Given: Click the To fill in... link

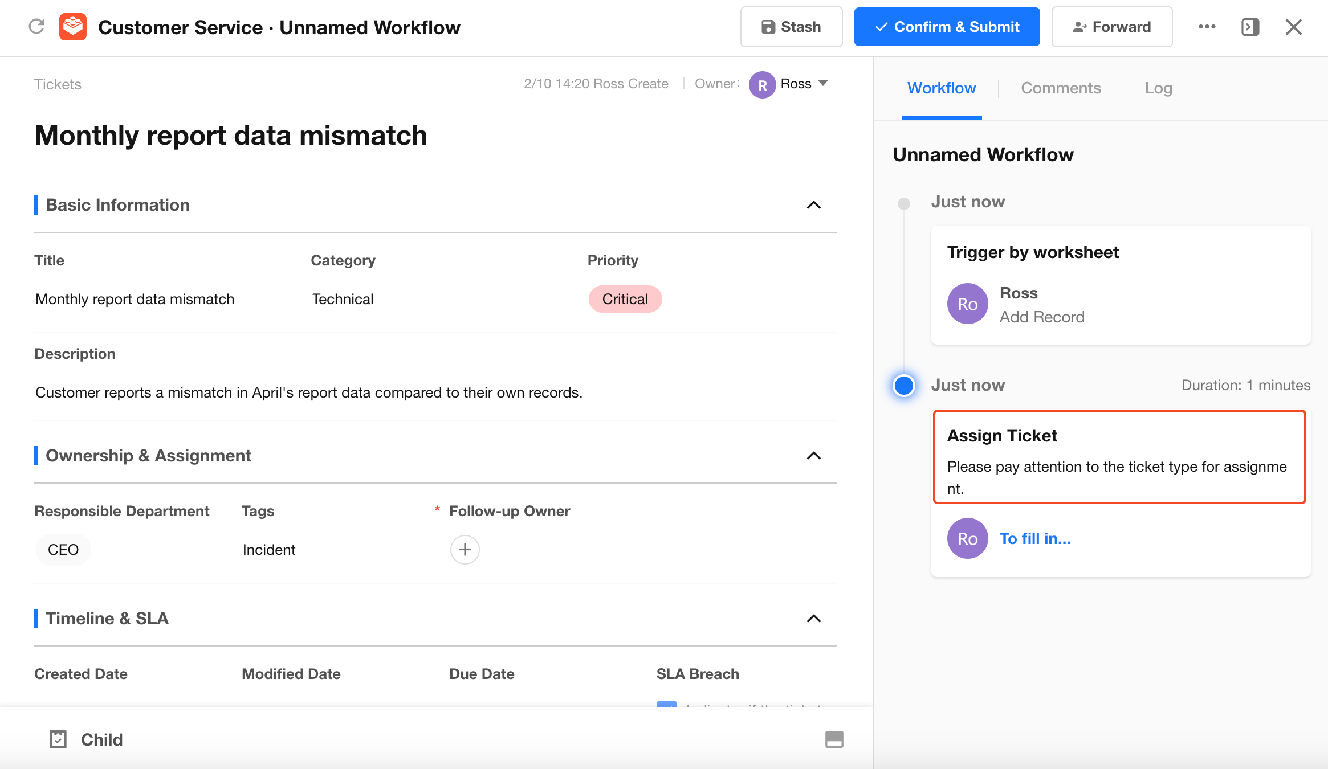Looking at the screenshot, I should [1035, 538].
